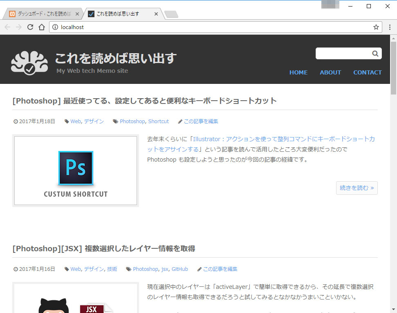Open the Photoshop tag of the January 18 post
The image size is (397, 313).
click(132, 122)
